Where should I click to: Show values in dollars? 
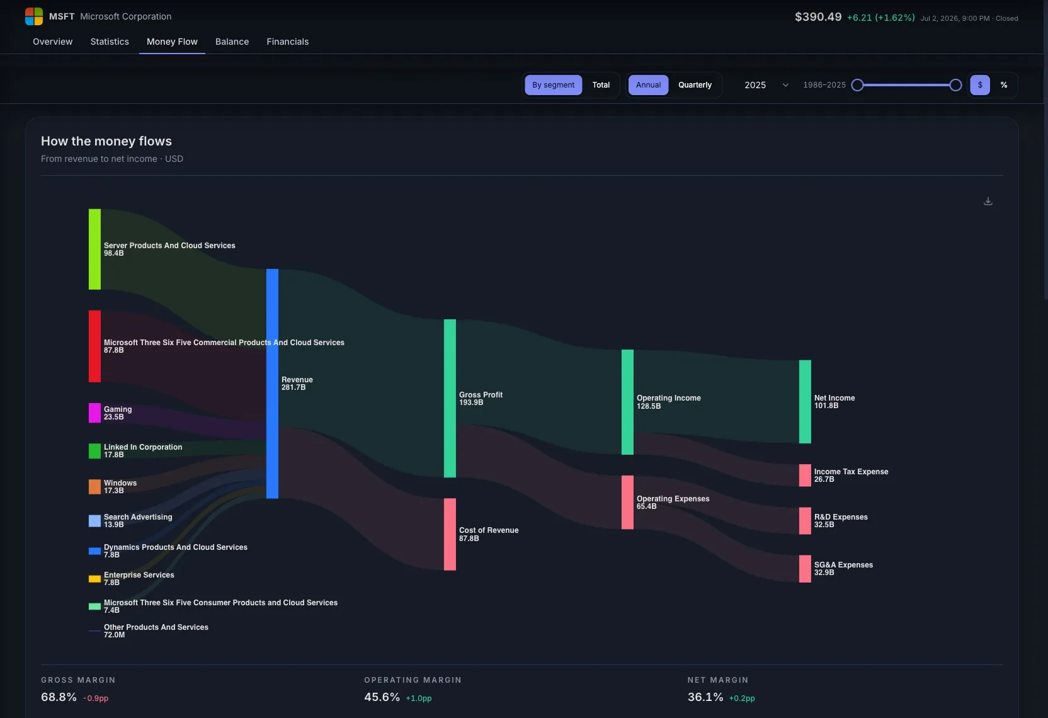point(980,85)
